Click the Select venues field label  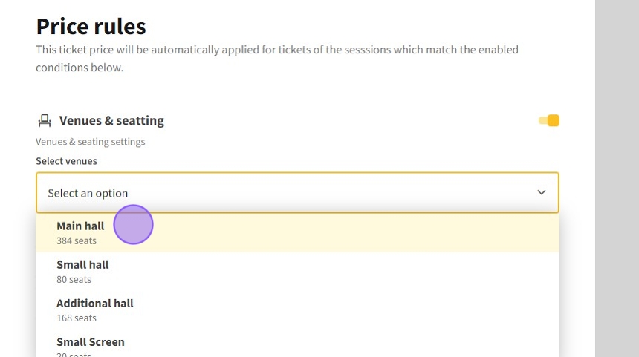point(66,160)
